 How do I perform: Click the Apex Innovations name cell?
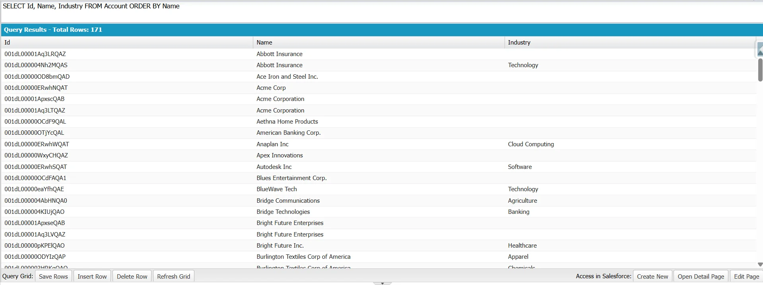pyautogui.click(x=379, y=155)
